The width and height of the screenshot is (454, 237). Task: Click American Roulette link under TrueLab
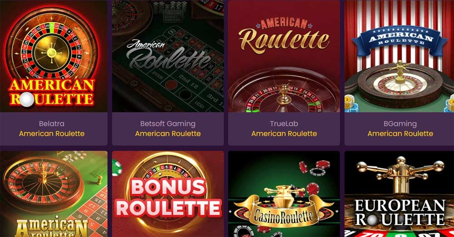284,134
